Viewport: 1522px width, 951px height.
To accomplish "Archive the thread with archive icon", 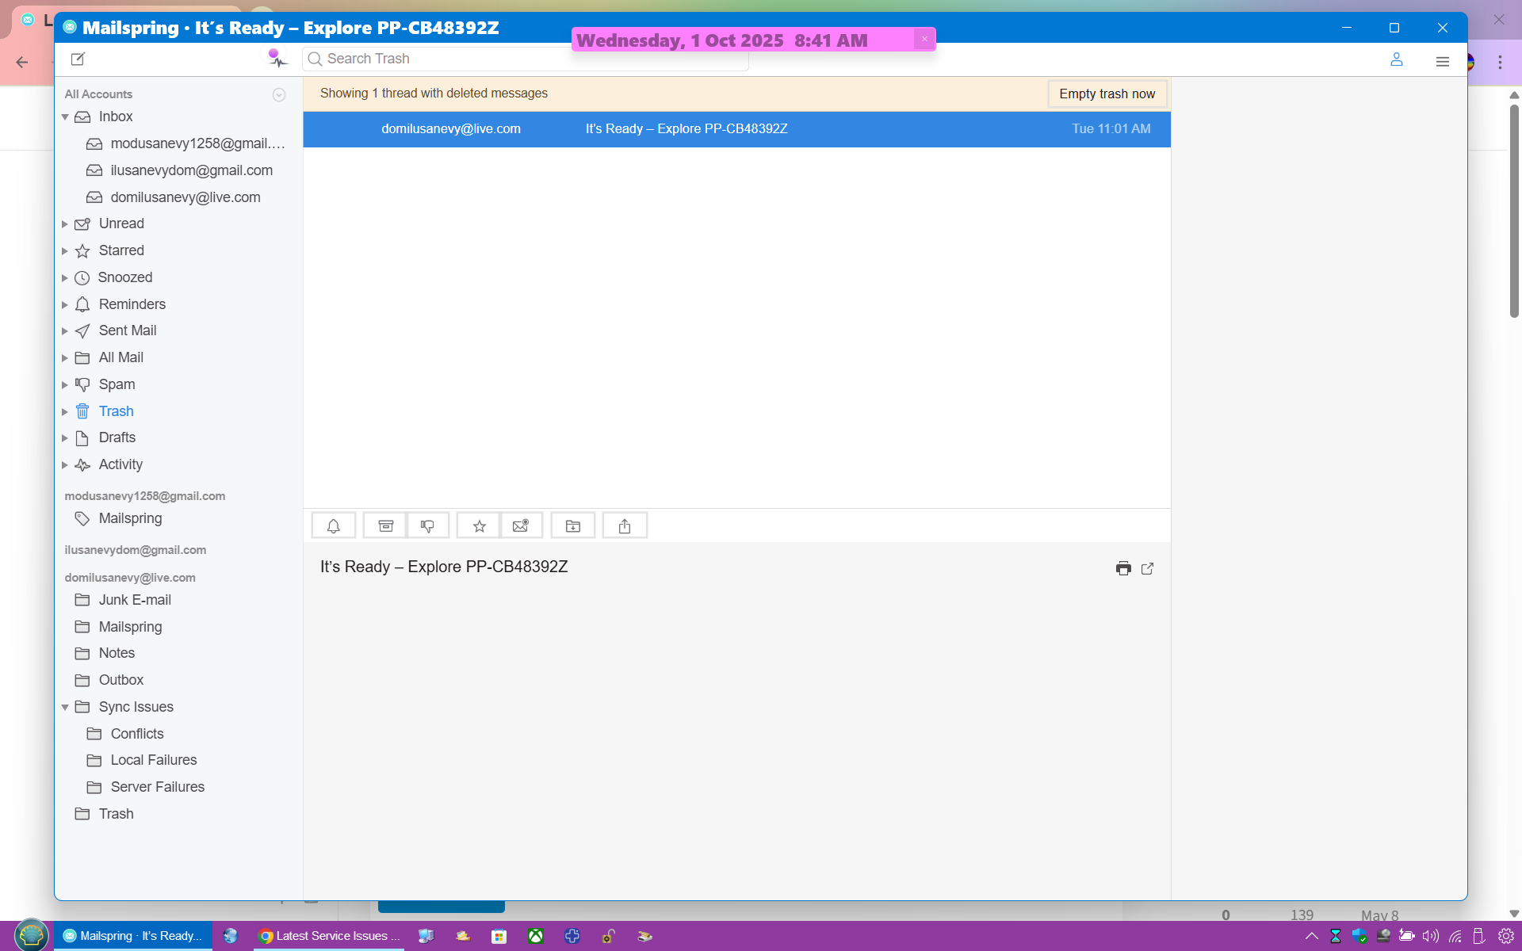I will [385, 526].
